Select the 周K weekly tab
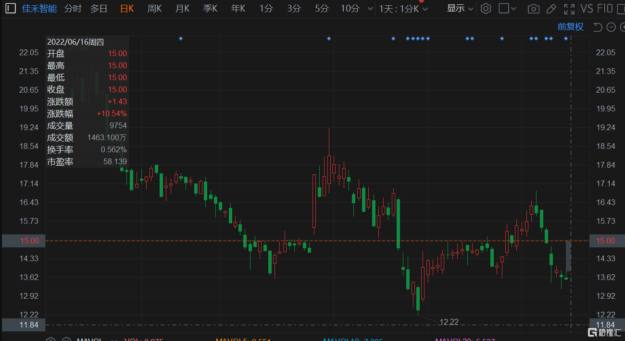 tap(154, 8)
